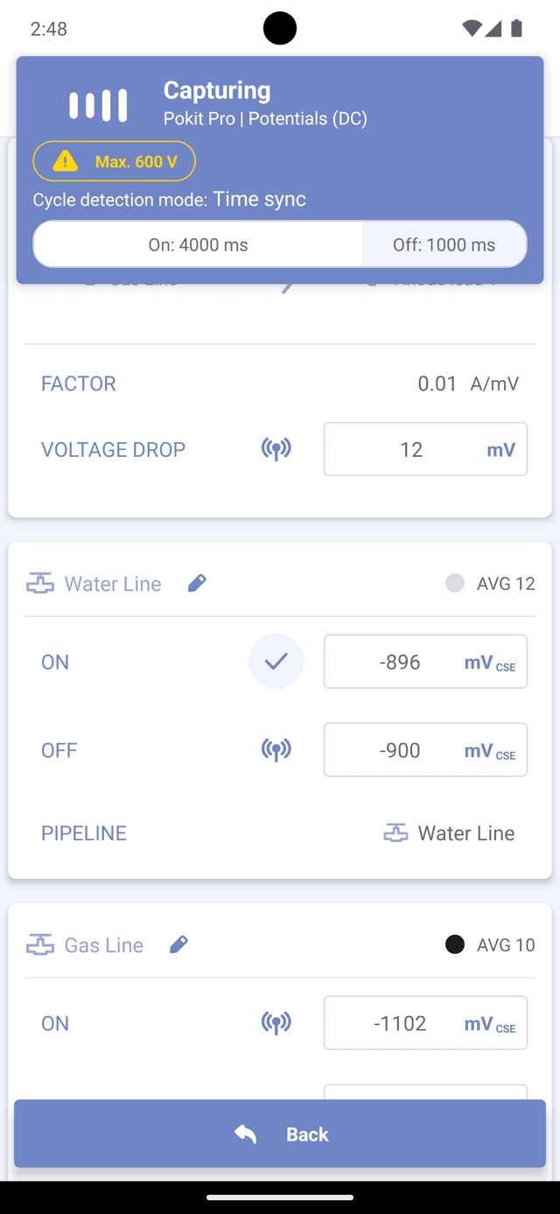Tap the Water Line OFF capture signal icon

[276, 750]
